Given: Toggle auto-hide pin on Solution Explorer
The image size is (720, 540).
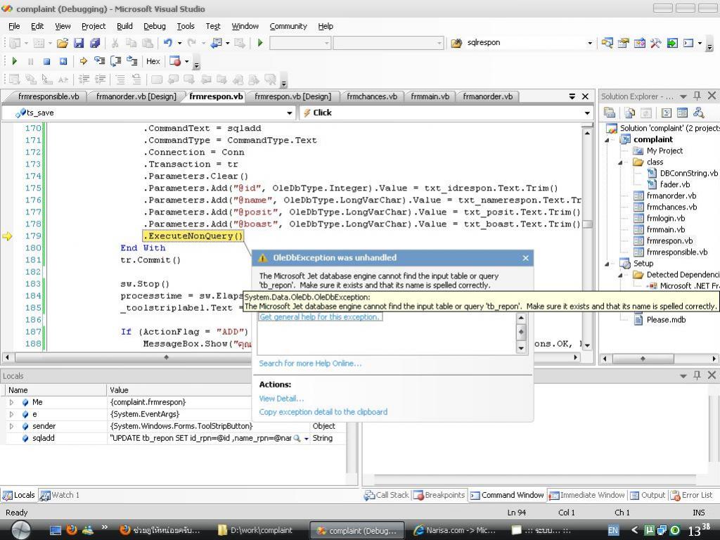Looking at the screenshot, I should pyautogui.click(x=697, y=96).
